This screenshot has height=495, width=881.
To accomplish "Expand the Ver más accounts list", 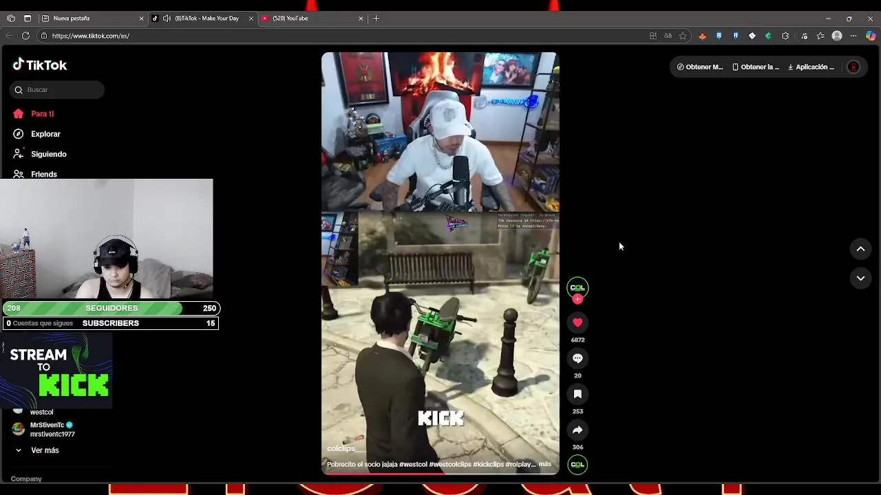I will pos(39,450).
